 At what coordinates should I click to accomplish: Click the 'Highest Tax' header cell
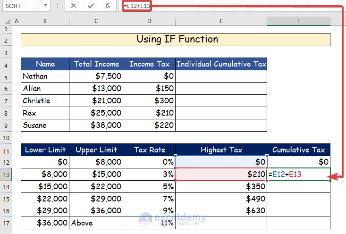221,150
